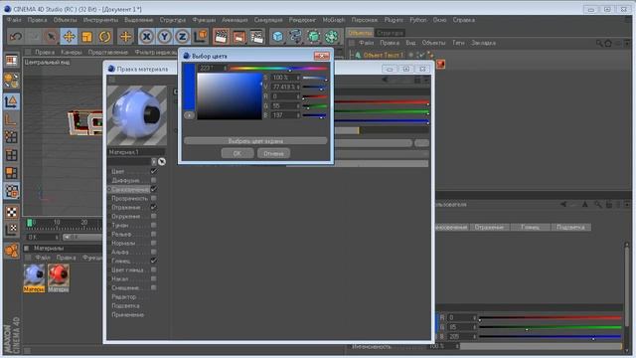Select the Model mode icon in left sidebar
Image resolution: width=636 pixels, height=358 pixels.
click(x=11, y=101)
